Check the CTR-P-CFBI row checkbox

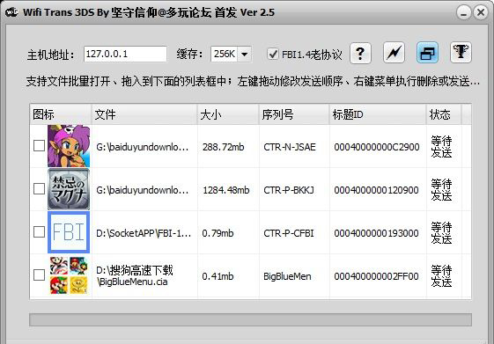coord(39,232)
